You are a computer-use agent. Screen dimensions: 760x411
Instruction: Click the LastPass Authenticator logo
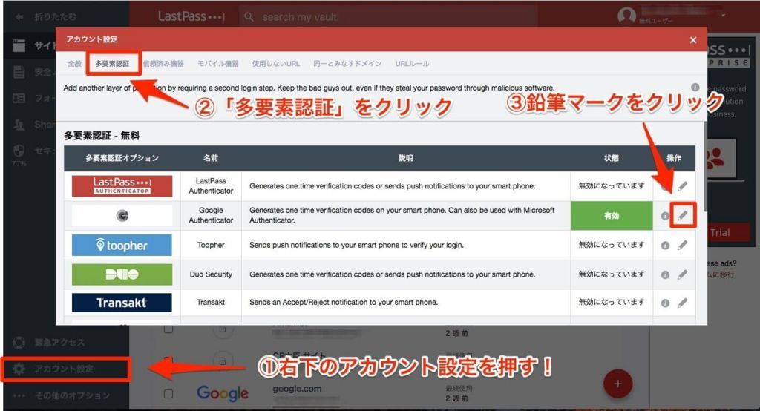(x=122, y=186)
